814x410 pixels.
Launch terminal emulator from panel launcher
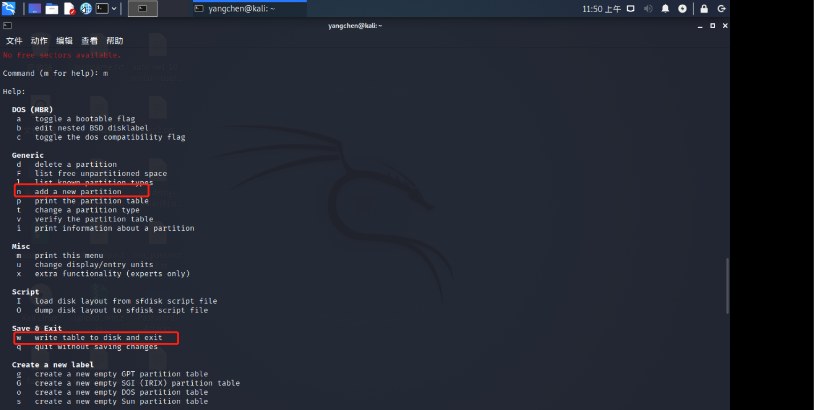pos(102,8)
